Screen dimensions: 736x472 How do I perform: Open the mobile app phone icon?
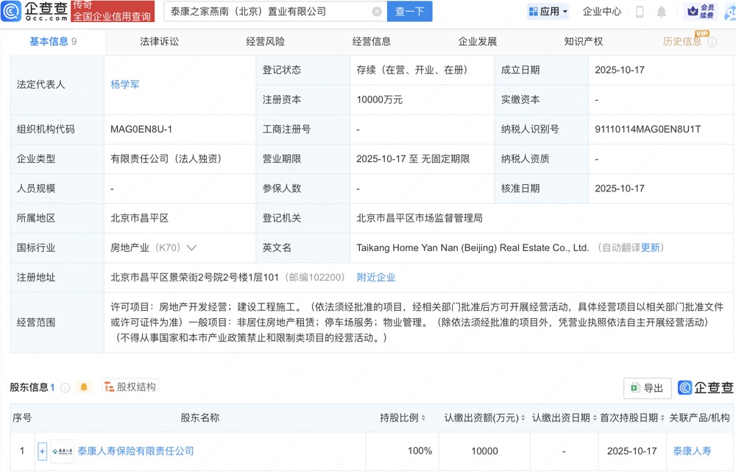(640, 12)
